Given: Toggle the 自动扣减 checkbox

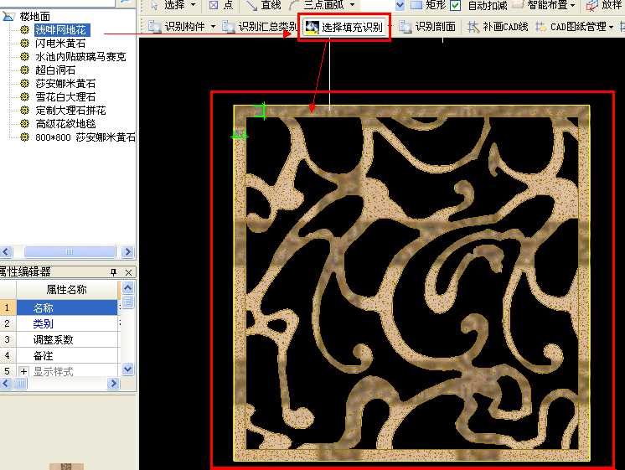Looking at the screenshot, I should tap(455, 5).
